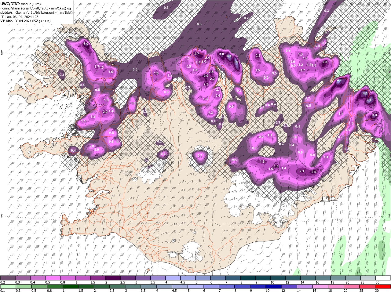The height and width of the screenshot is (293, 391).
Task: Click the "3.3" snowfall value in the east
Action: tap(375, 115)
